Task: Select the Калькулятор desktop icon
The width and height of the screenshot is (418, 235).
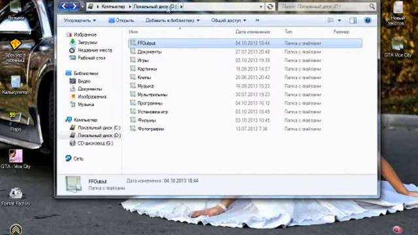Action: [x=16, y=86]
